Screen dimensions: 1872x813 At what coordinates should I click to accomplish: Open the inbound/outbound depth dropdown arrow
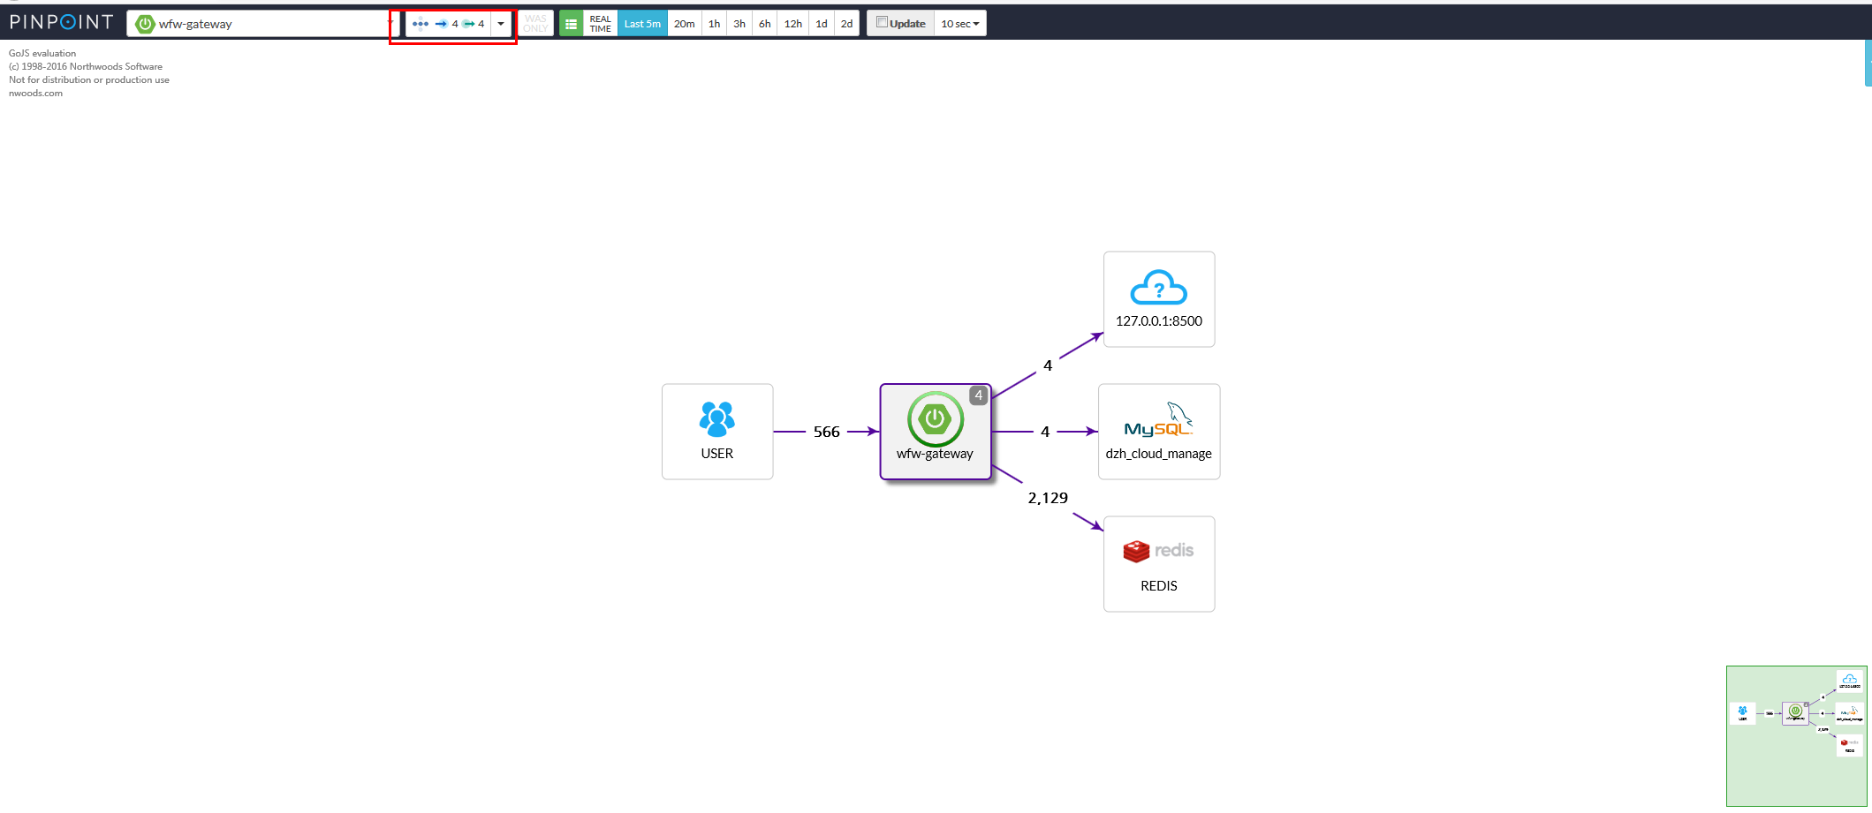point(501,24)
